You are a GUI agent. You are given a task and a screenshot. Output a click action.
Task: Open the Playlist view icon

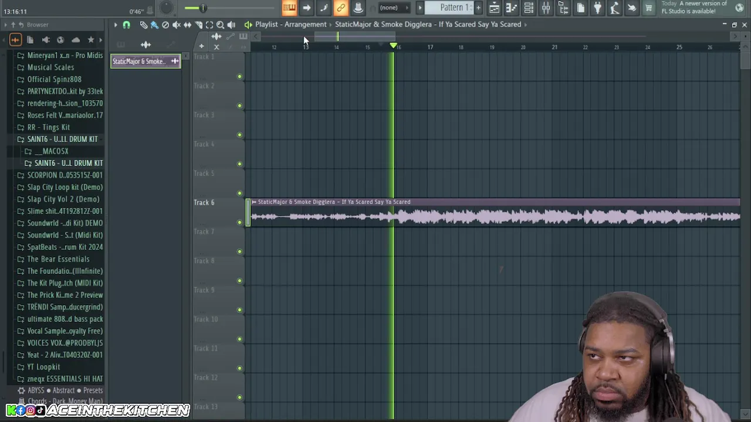(495, 8)
